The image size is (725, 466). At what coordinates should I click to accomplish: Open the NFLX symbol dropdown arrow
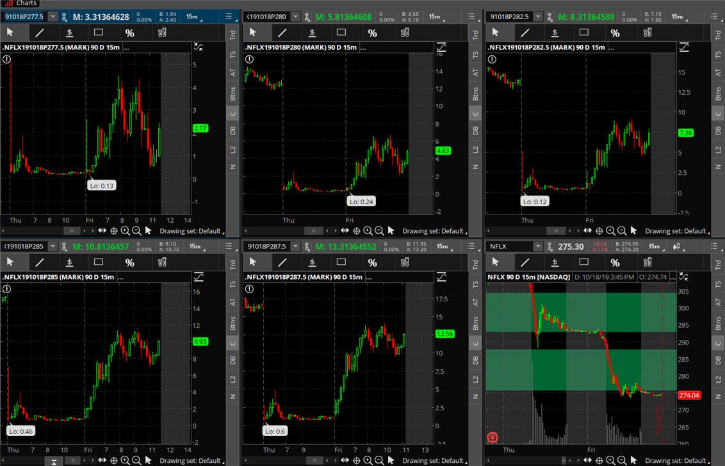538,246
